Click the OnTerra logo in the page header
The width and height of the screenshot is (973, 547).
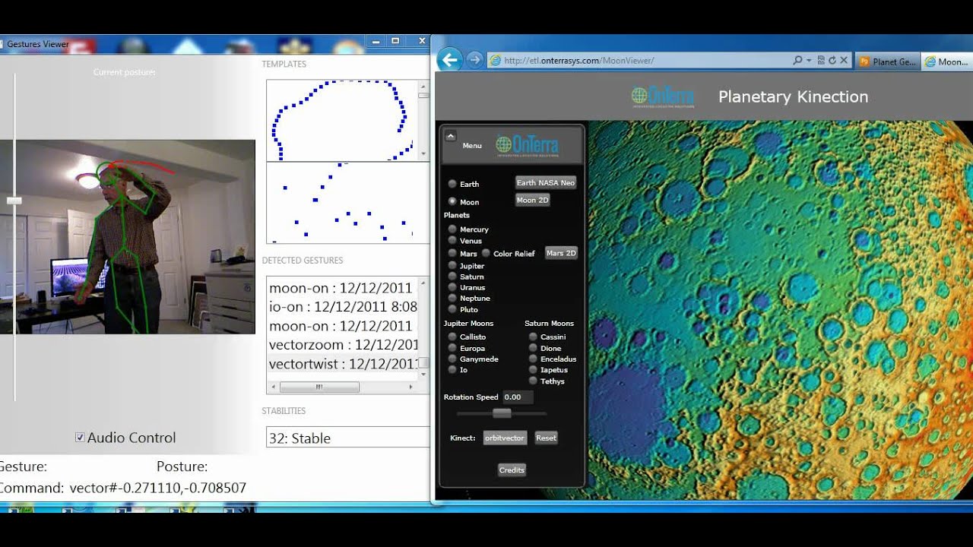pyautogui.click(x=662, y=96)
